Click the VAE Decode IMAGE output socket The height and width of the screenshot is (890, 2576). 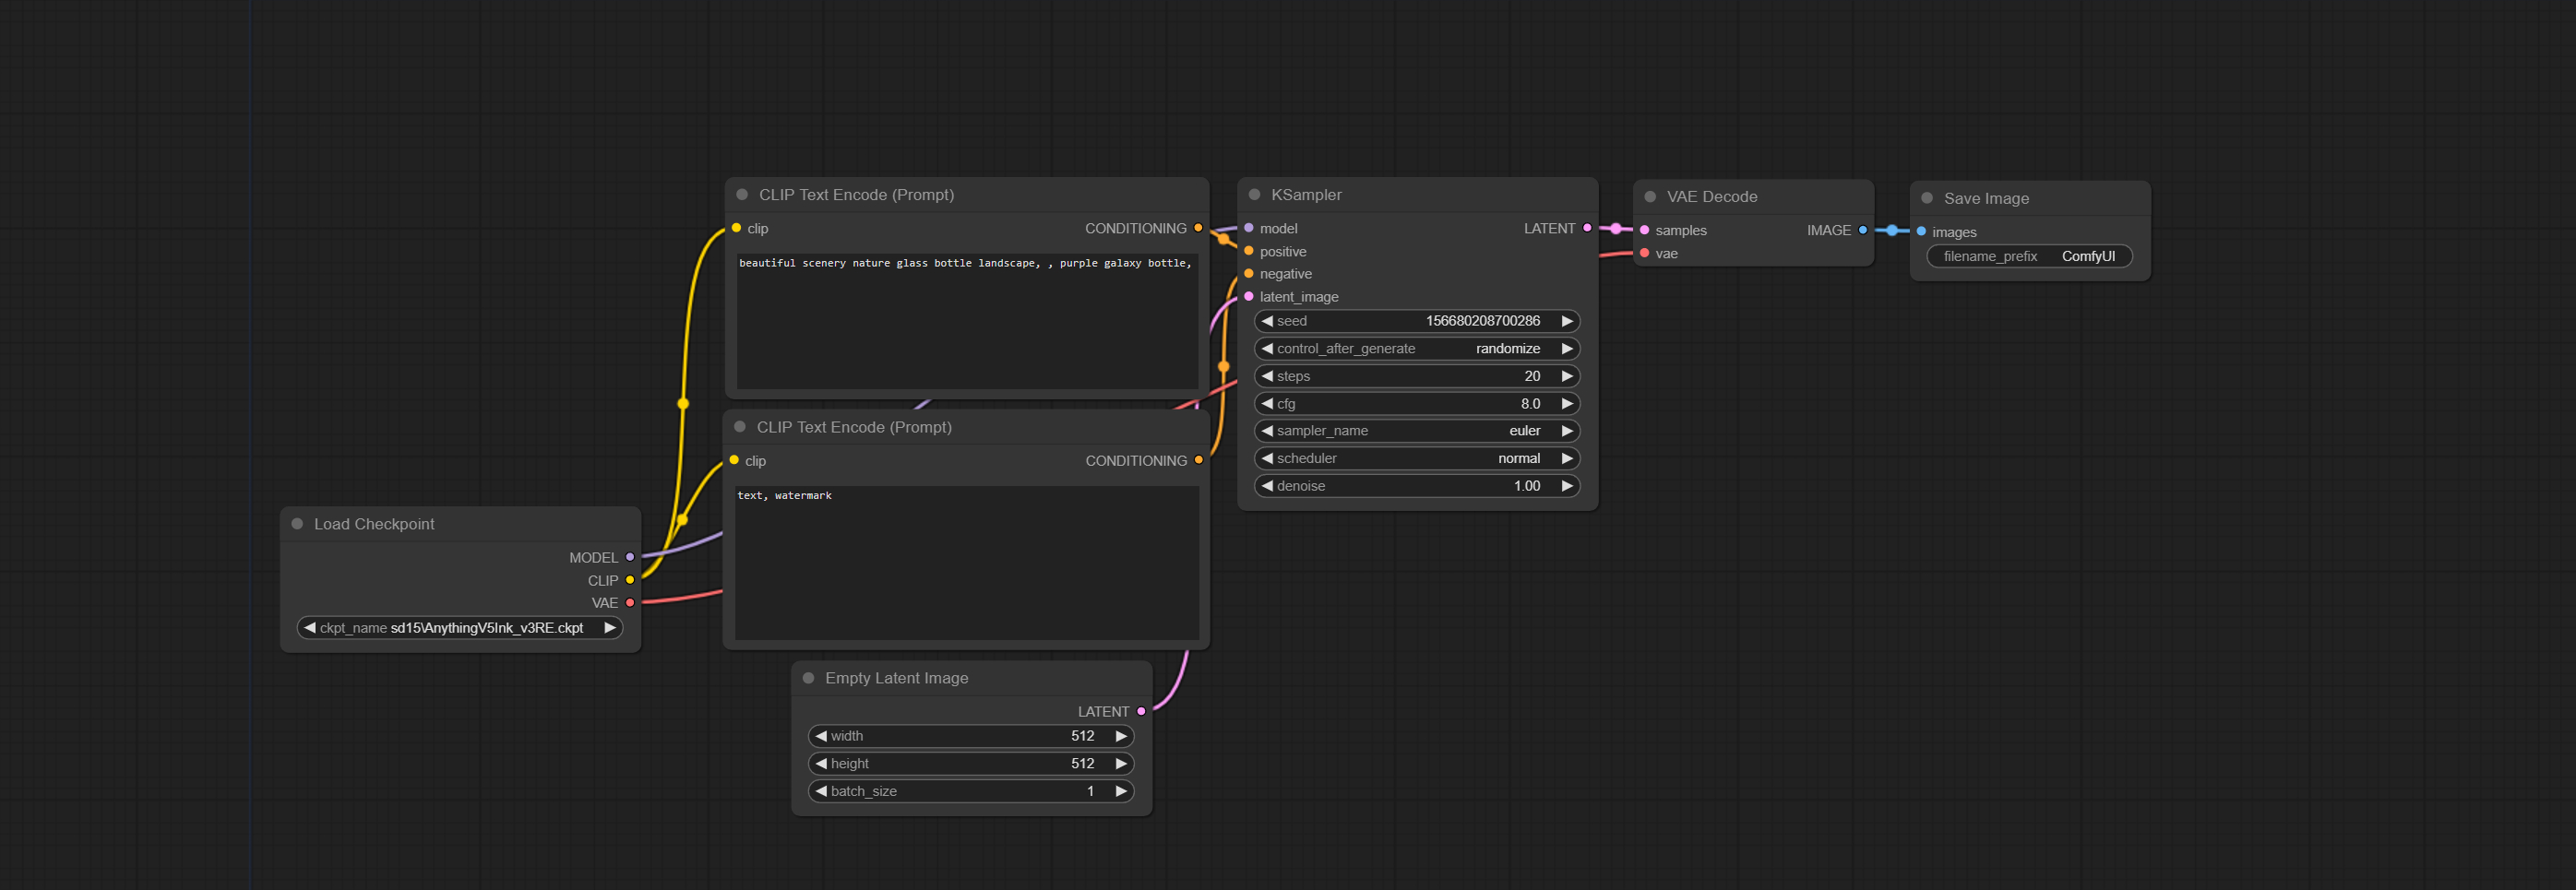tap(1863, 230)
